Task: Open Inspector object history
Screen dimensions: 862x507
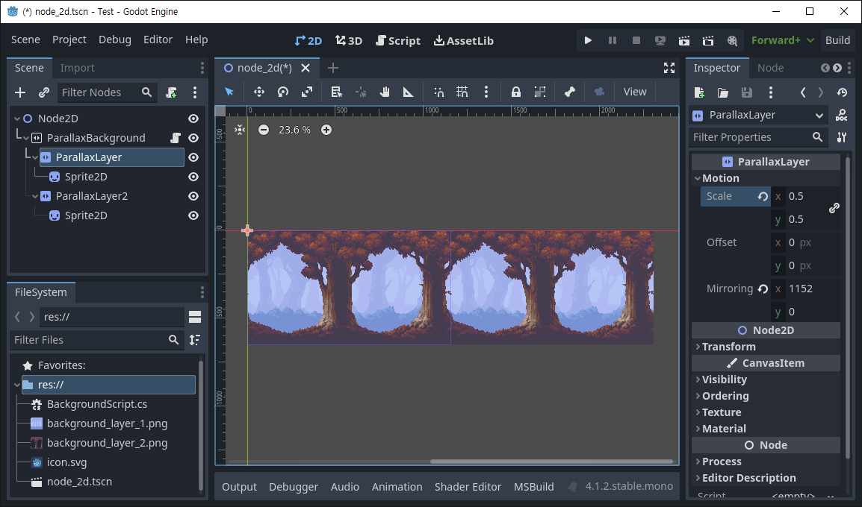Action: (842, 92)
